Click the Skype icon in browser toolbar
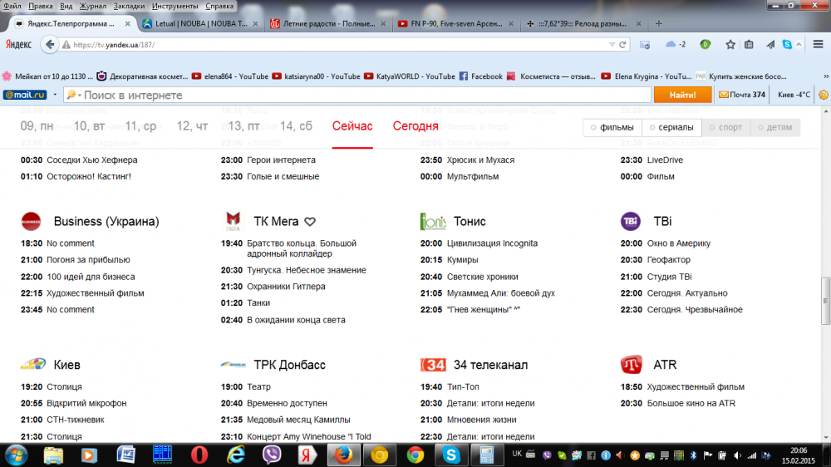This screenshot has width=831, height=467. click(786, 44)
